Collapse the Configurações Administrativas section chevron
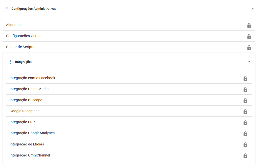Viewport: 258px width, 167px height. (252, 9)
